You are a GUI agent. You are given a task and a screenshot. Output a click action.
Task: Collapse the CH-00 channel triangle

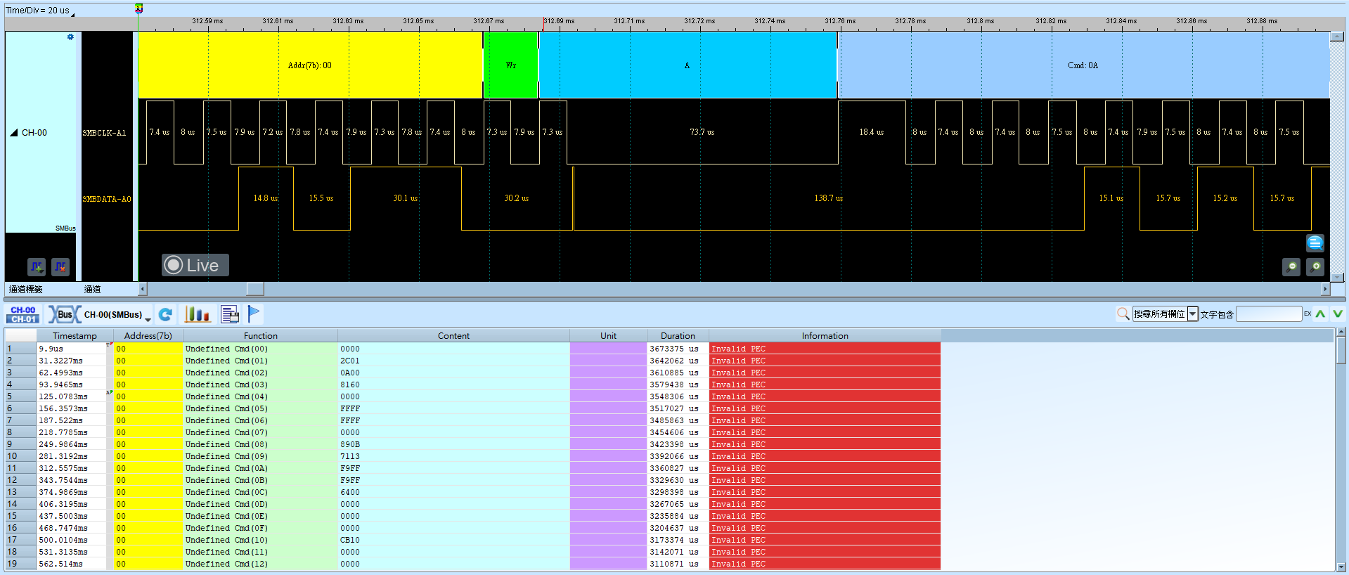(x=13, y=132)
